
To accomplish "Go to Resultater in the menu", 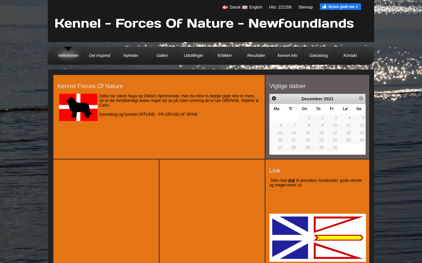I will 256,56.
